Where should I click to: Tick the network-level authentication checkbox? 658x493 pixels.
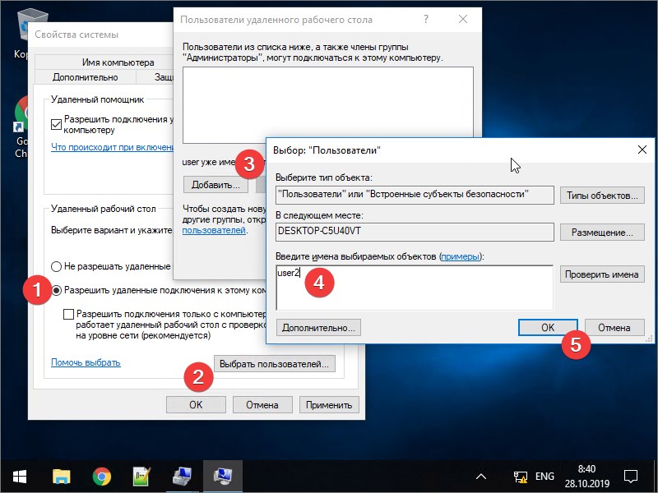coord(68,314)
